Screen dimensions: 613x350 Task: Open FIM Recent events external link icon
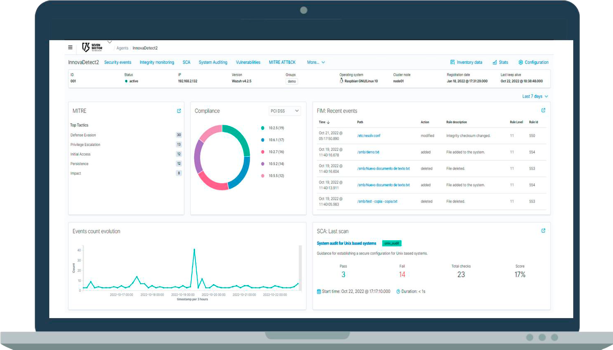[543, 110]
